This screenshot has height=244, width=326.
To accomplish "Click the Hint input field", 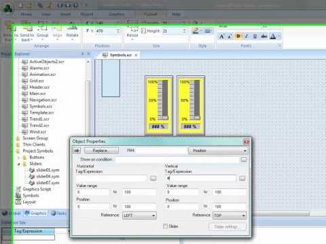I will 161,150.
